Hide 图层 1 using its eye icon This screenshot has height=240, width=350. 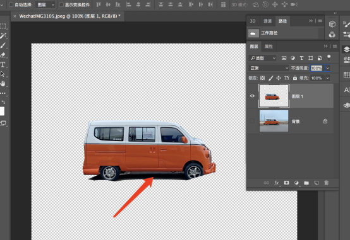coord(252,96)
